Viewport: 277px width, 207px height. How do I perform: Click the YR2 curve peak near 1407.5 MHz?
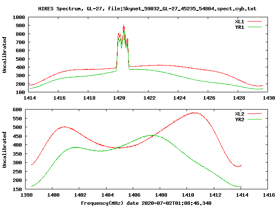tap(151, 135)
